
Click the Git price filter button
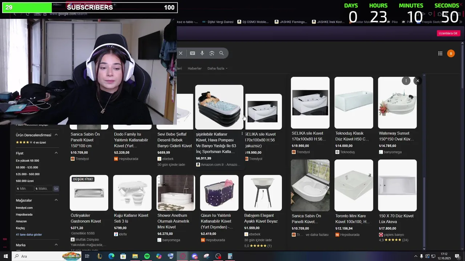pyautogui.click(x=56, y=188)
